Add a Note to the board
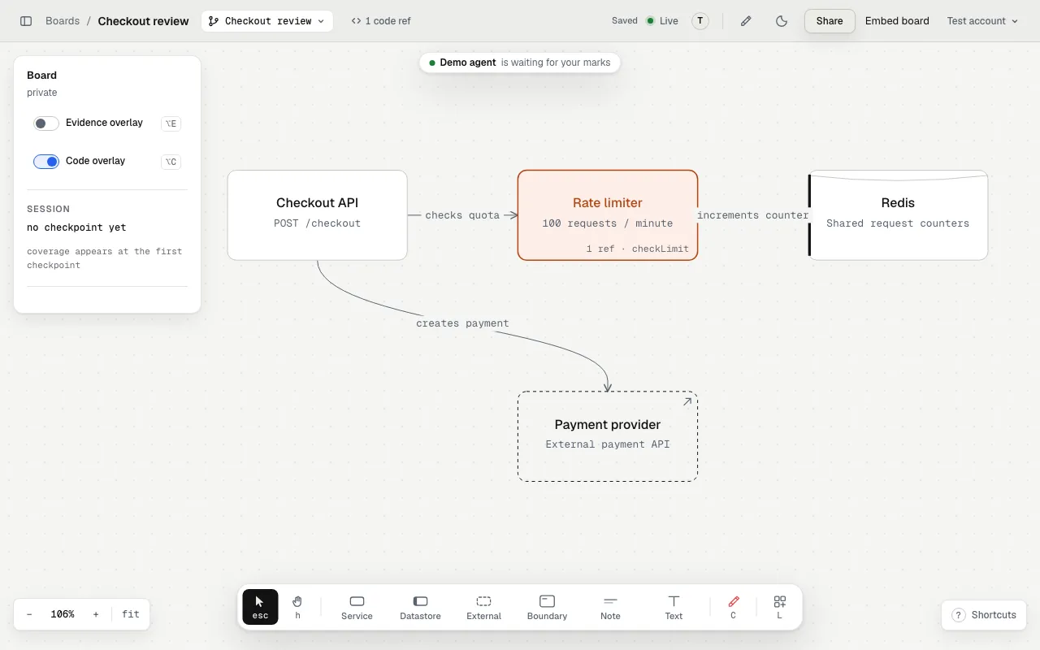Viewport: 1040px width, 650px height. (x=610, y=607)
